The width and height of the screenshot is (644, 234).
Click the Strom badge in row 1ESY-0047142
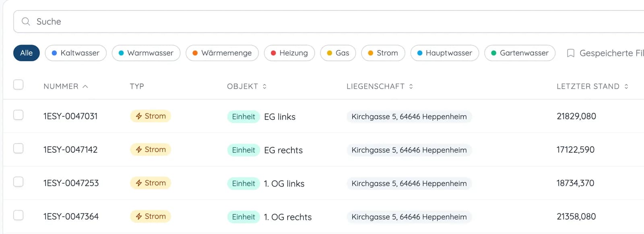151,150
